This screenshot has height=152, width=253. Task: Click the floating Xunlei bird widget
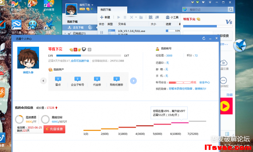240,45
